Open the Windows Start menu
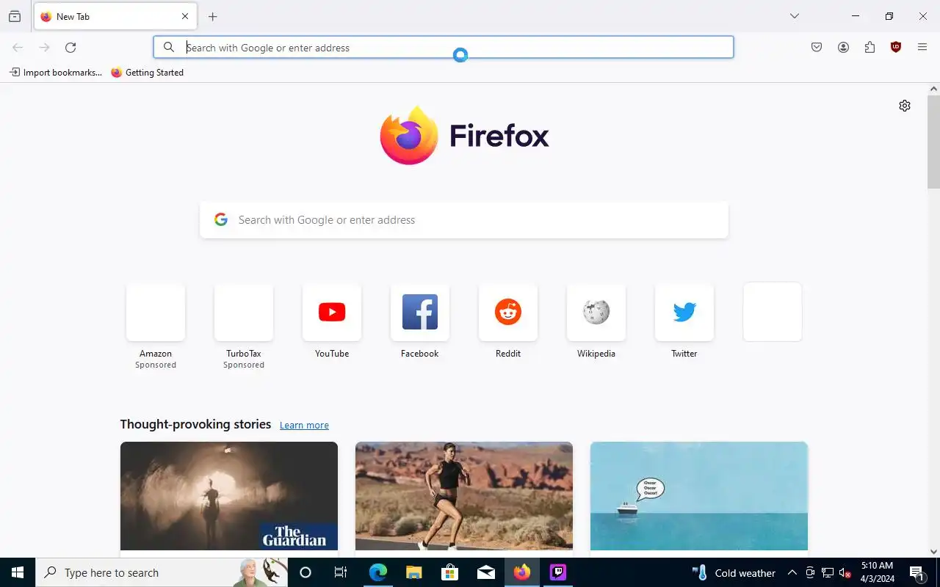This screenshot has height=587, width=940. pos(18,572)
